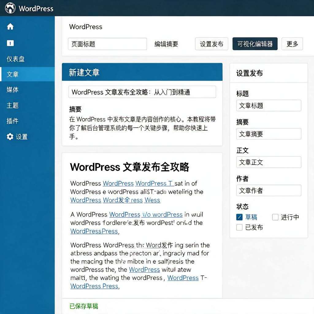Click the WordPress text in top bar
The image size is (314, 314).
click(x=36, y=9)
